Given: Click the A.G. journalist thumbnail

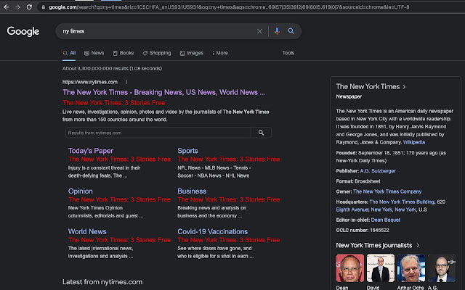Looking at the screenshot, I should [x=442, y=268].
